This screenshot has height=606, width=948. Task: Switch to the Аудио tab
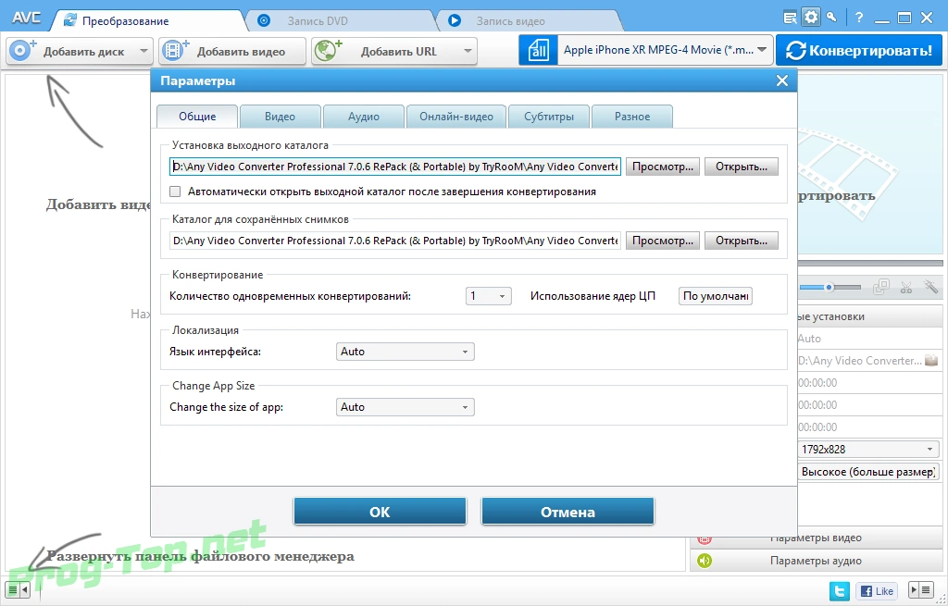coord(363,117)
